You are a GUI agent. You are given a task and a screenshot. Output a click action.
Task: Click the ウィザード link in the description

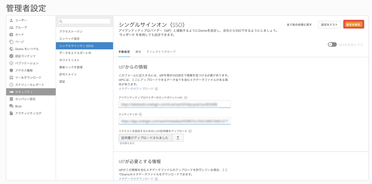(x=127, y=35)
